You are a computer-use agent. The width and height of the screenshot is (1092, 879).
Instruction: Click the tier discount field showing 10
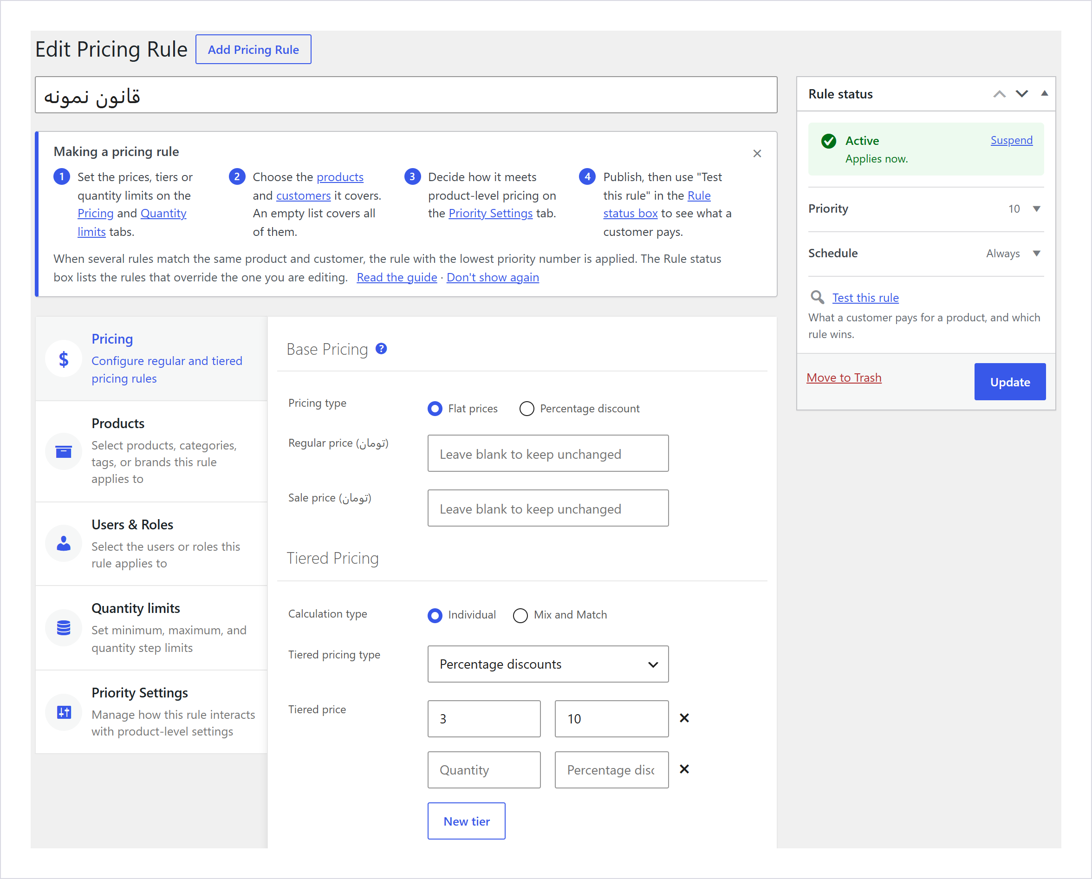pyautogui.click(x=611, y=718)
